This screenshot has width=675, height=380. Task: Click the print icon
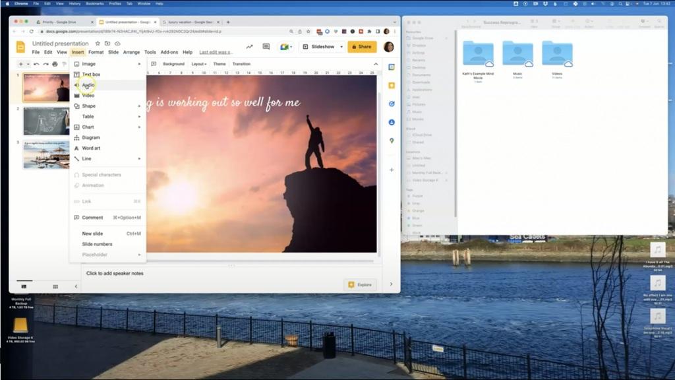point(55,64)
